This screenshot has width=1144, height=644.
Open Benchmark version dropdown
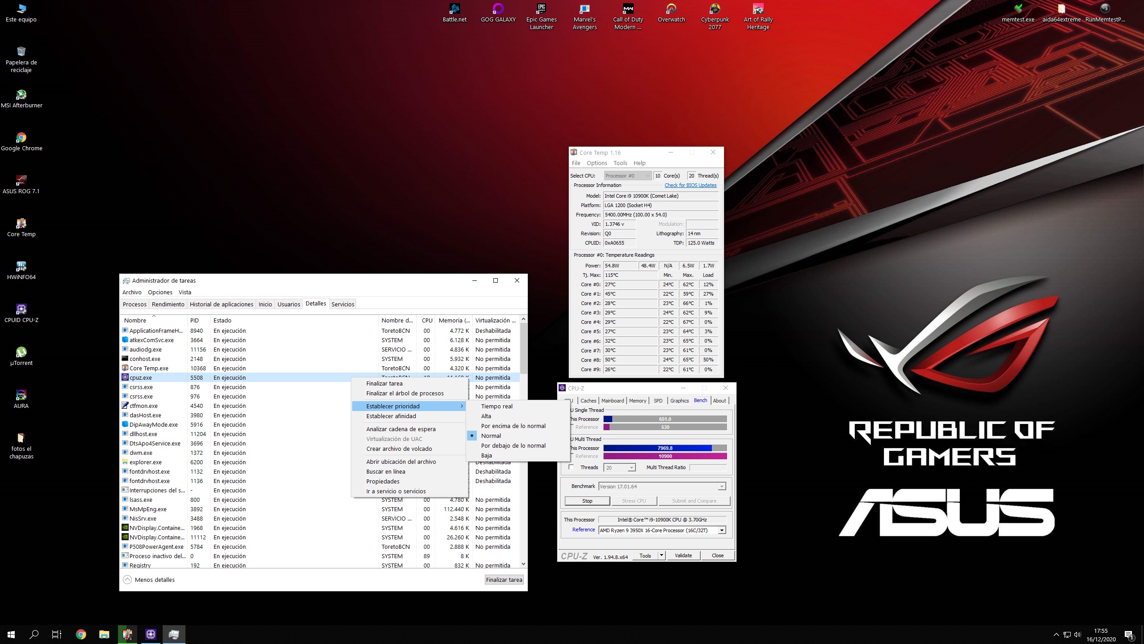tap(662, 487)
